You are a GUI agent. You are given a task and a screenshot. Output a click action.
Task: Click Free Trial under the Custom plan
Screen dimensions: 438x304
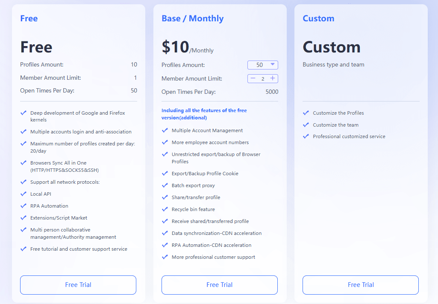click(360, 285)
